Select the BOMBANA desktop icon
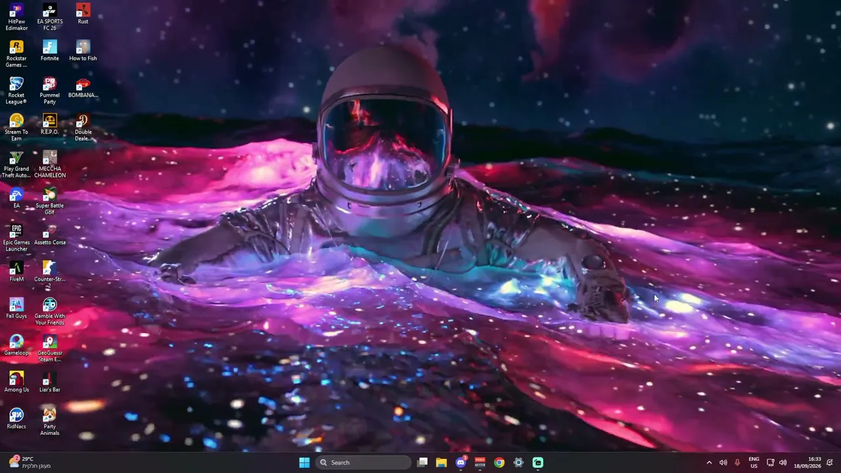The image size is (841, 473). [83, 87]
